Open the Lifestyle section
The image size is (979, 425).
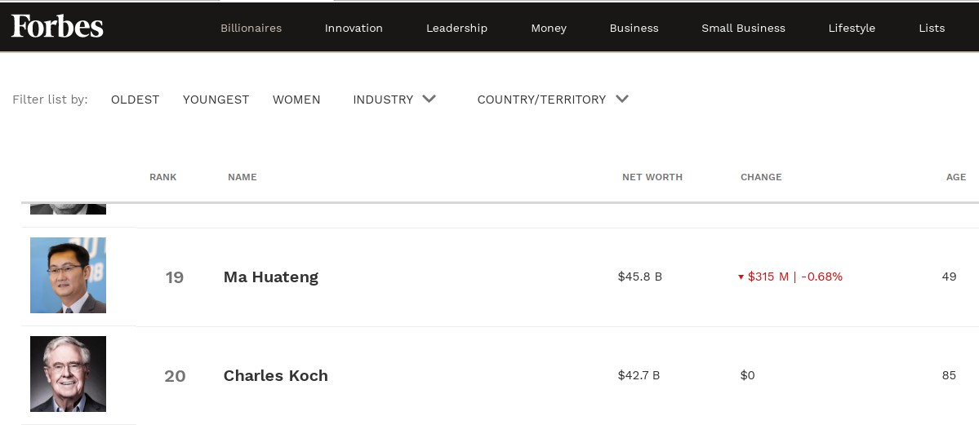[852, 28]
